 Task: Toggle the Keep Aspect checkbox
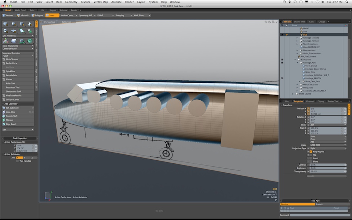pos(311,151)
